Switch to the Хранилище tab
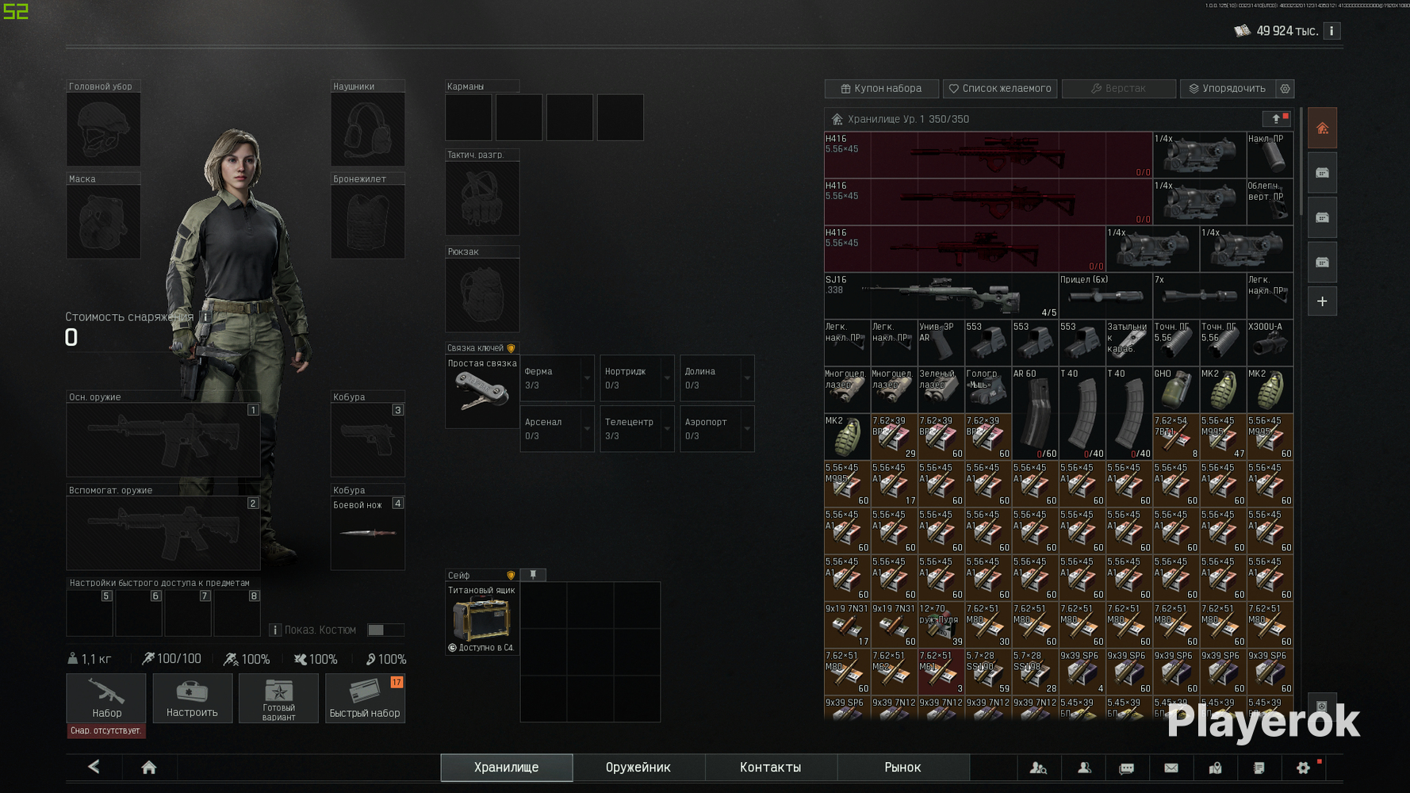This screenshot has height=793, width=1410. coord(507,768)
